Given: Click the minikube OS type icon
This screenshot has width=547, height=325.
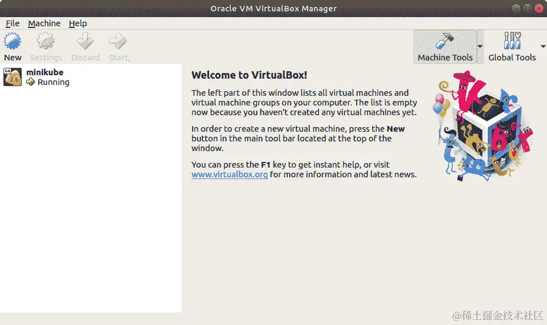Looking at the screenshot, I should tap(12, 77).
